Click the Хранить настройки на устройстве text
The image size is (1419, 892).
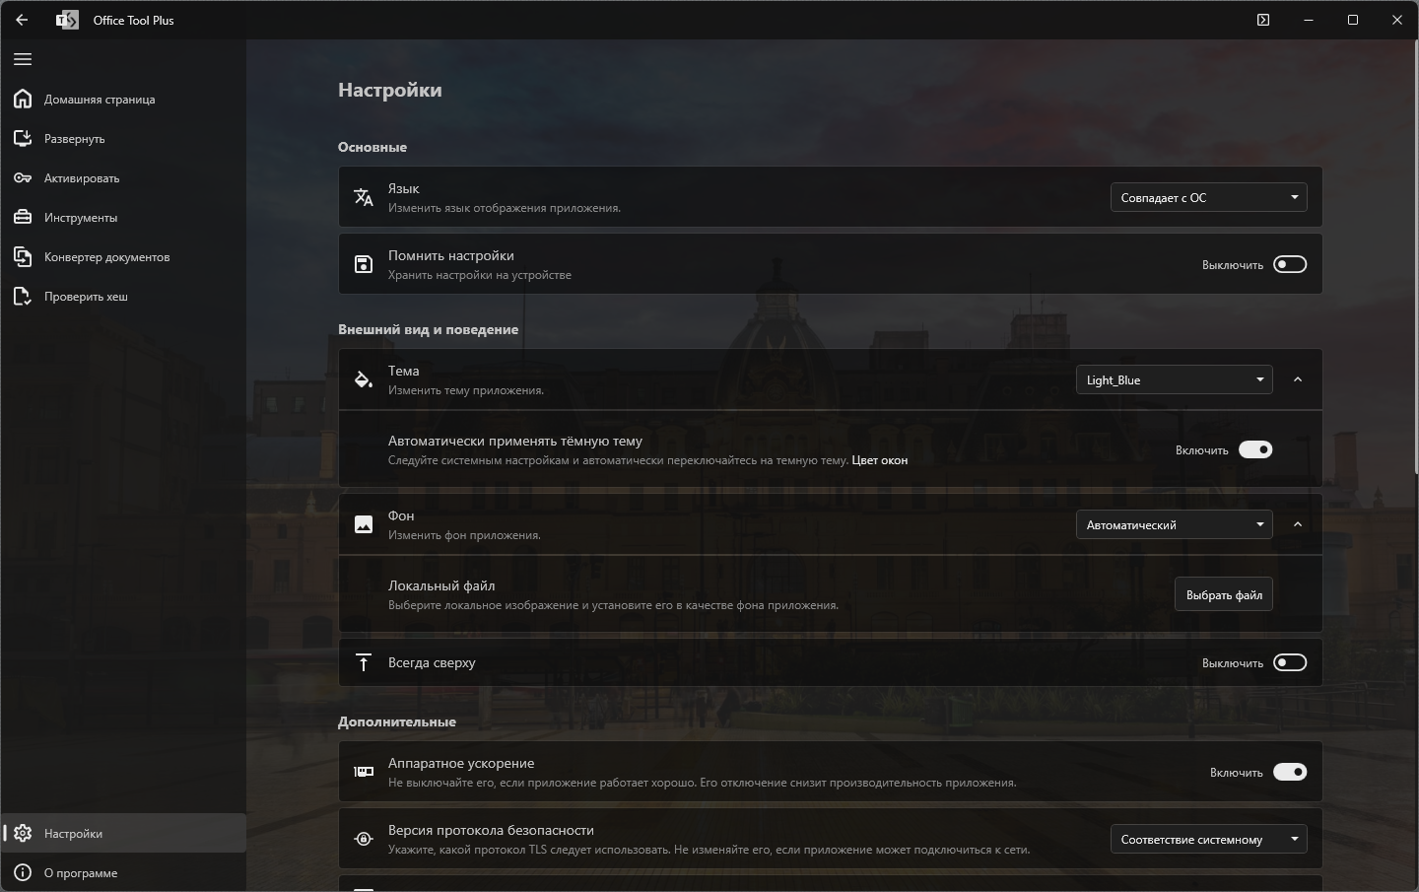click(480, 275)
